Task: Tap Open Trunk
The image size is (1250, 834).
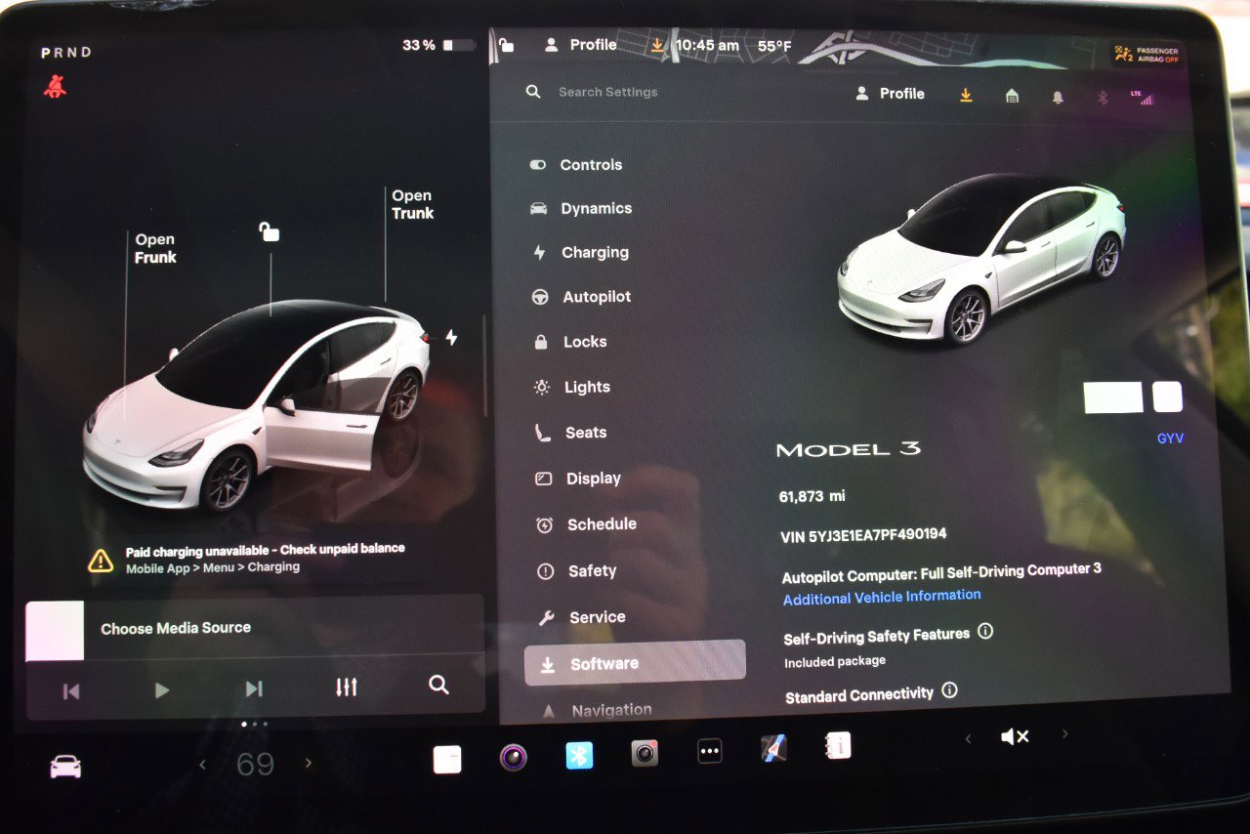Action: (412, 204)
